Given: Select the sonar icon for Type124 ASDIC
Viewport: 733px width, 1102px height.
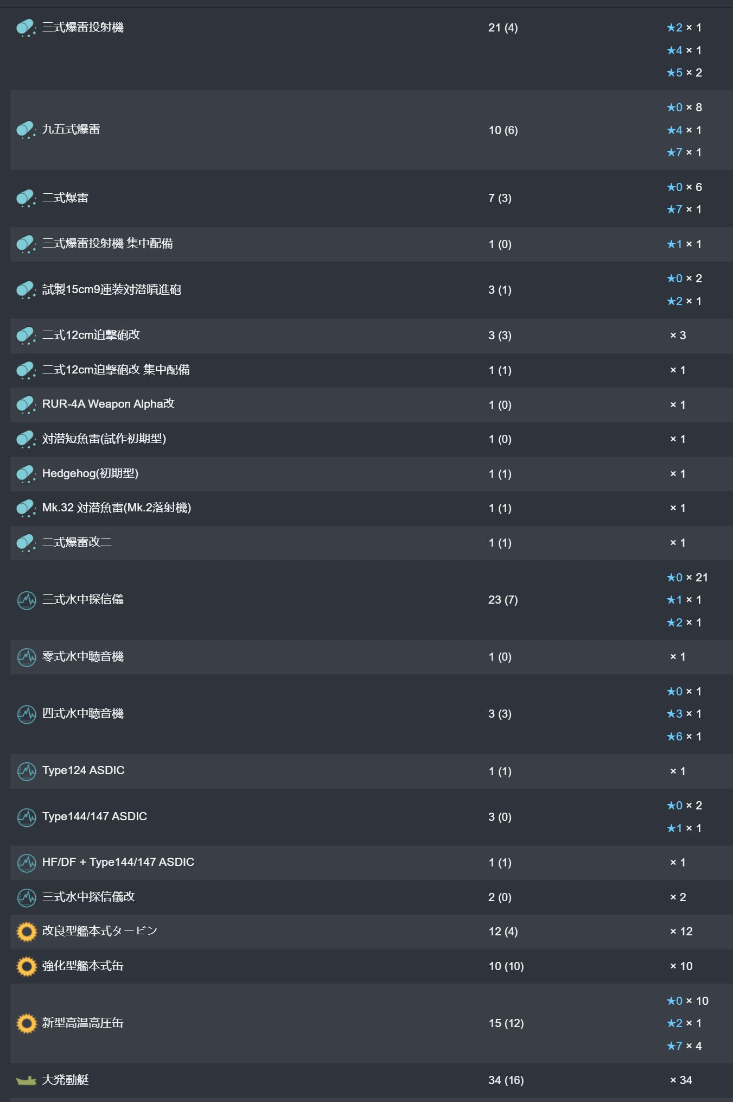Looking at the screenshot, I should (27, 771).
